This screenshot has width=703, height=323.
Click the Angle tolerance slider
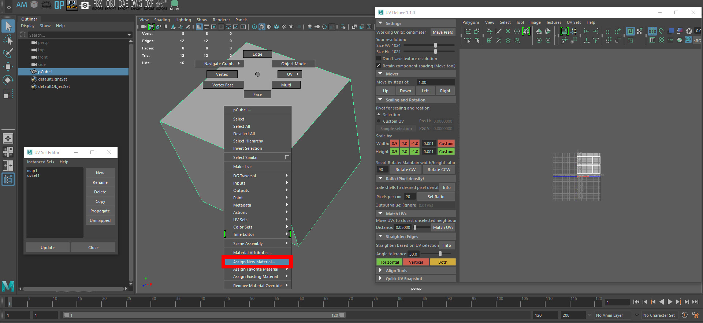[x=440, y=254]
